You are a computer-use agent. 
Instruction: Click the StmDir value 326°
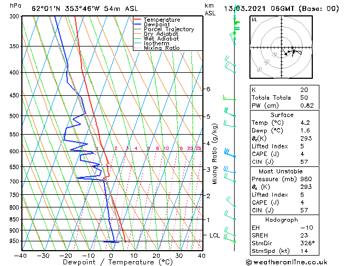pos(307,243)
